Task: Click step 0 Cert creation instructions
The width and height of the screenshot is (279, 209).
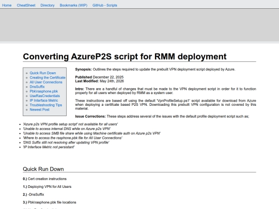Action: [x=44, y=179]
